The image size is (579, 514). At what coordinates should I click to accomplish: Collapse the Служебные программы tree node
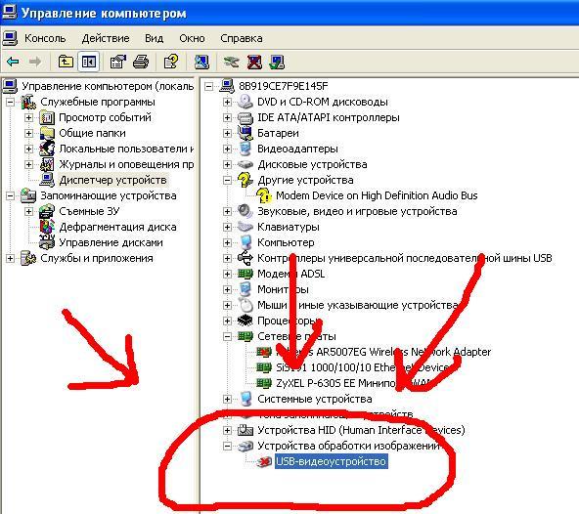coord(11,102)
